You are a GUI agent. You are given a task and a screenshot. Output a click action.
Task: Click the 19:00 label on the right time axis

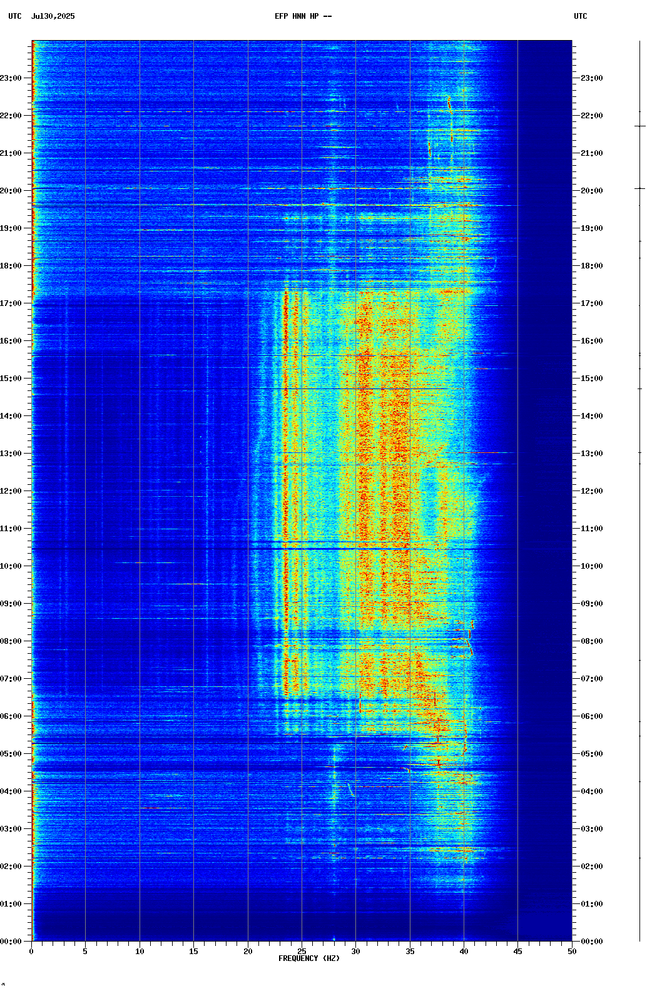coord(592,228)
